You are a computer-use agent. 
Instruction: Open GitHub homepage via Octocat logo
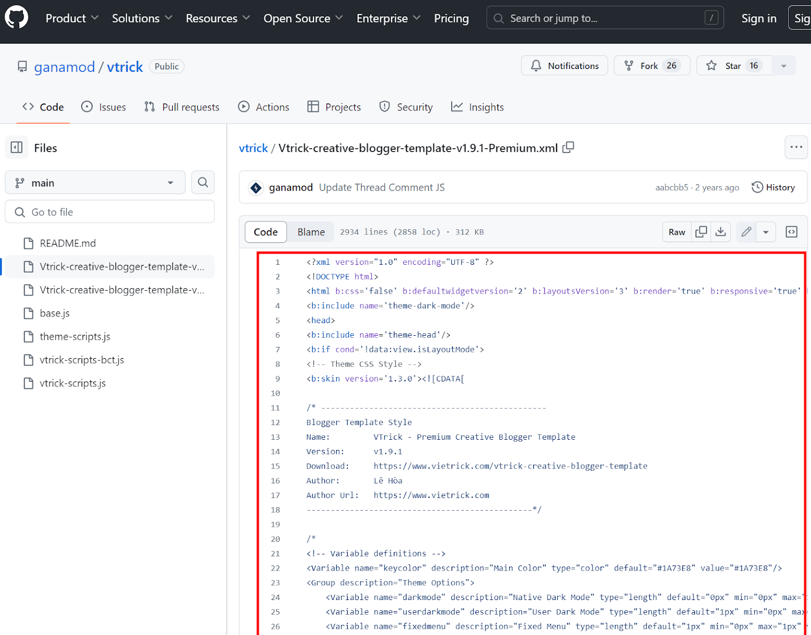(17, 18)
